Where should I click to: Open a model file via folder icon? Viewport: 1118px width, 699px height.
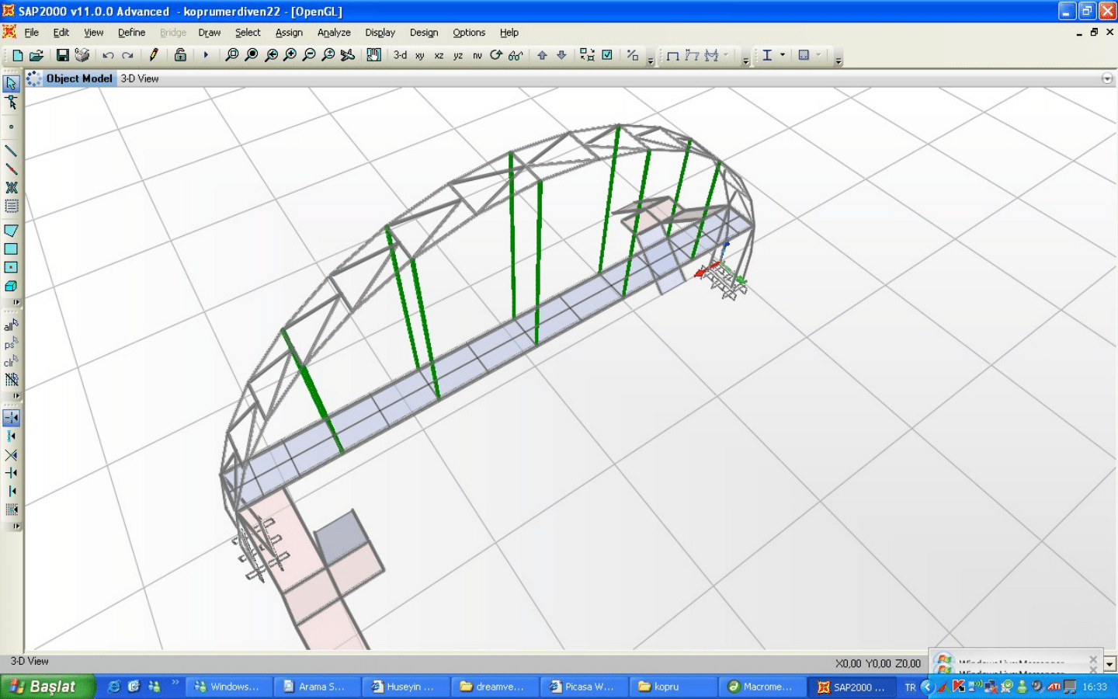pyautogui.click(x=36, y=55)
